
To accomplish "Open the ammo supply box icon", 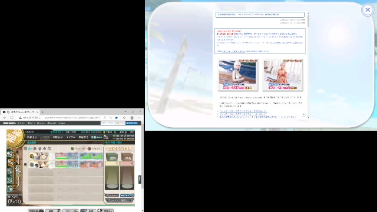I will [x=127, y=157].
